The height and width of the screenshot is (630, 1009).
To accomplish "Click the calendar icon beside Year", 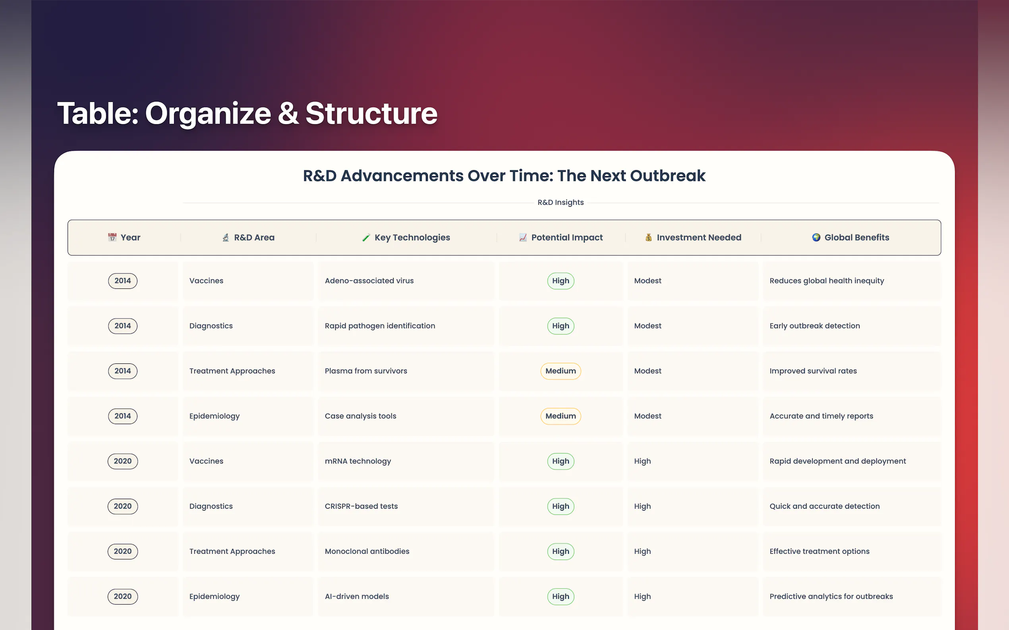I will click(112, 238).
